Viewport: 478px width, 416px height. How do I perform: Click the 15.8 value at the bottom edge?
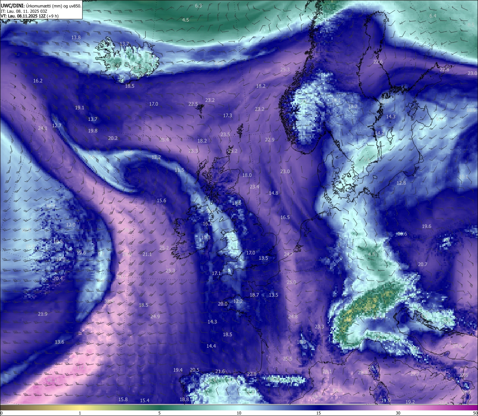click(123, 399)
